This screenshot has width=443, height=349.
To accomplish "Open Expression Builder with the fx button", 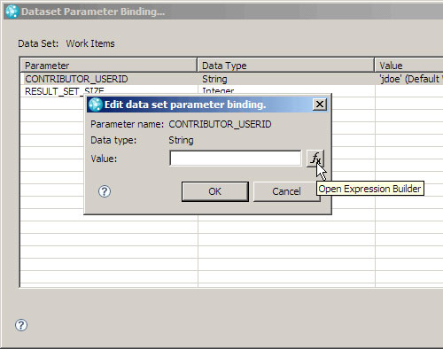I will [x=315, y=159].
